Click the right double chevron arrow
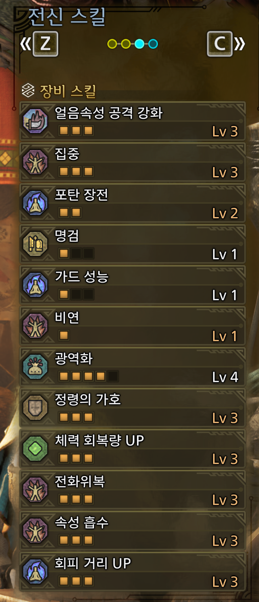 coord(240,44)
